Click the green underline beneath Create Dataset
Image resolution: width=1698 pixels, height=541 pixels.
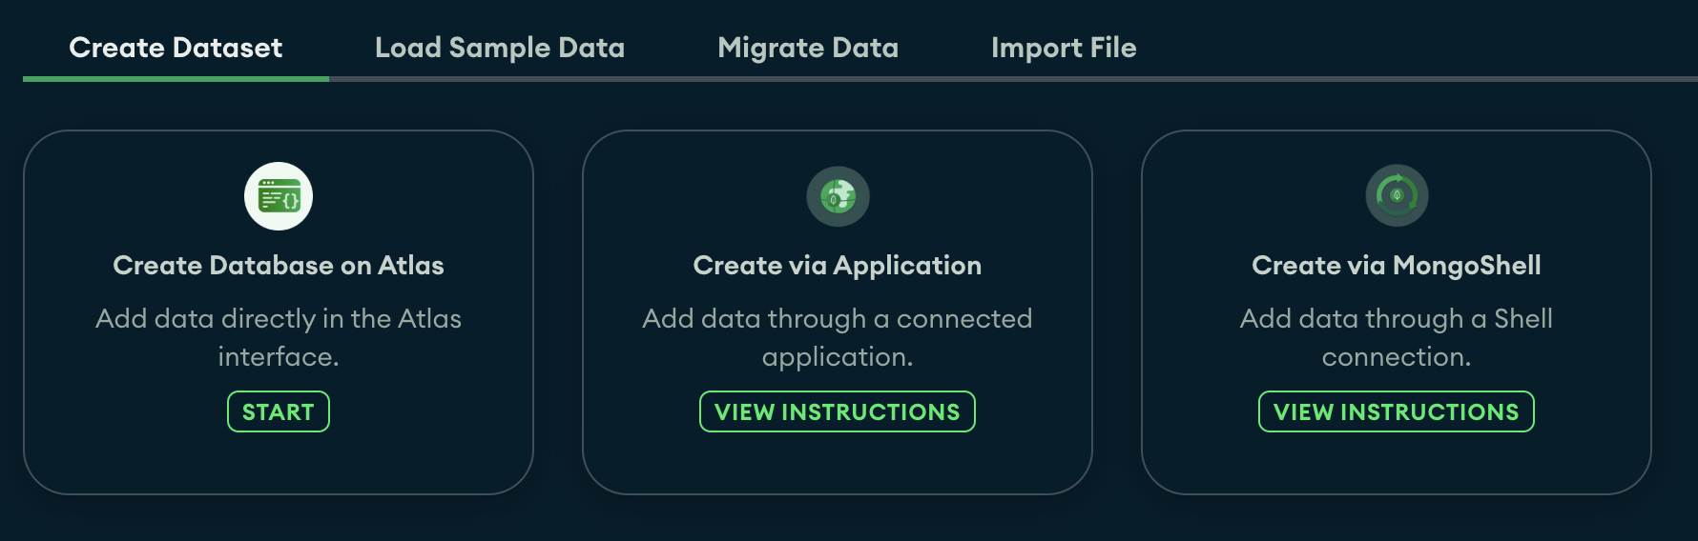tap(176, 79)
